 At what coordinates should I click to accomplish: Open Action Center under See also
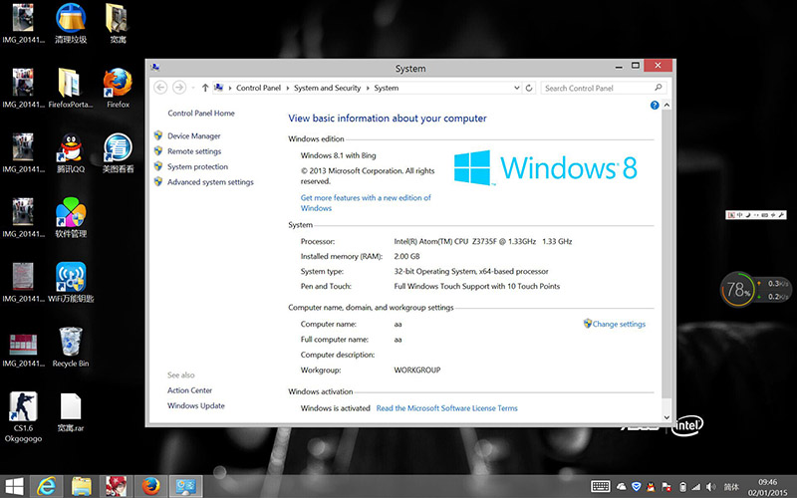189,390
